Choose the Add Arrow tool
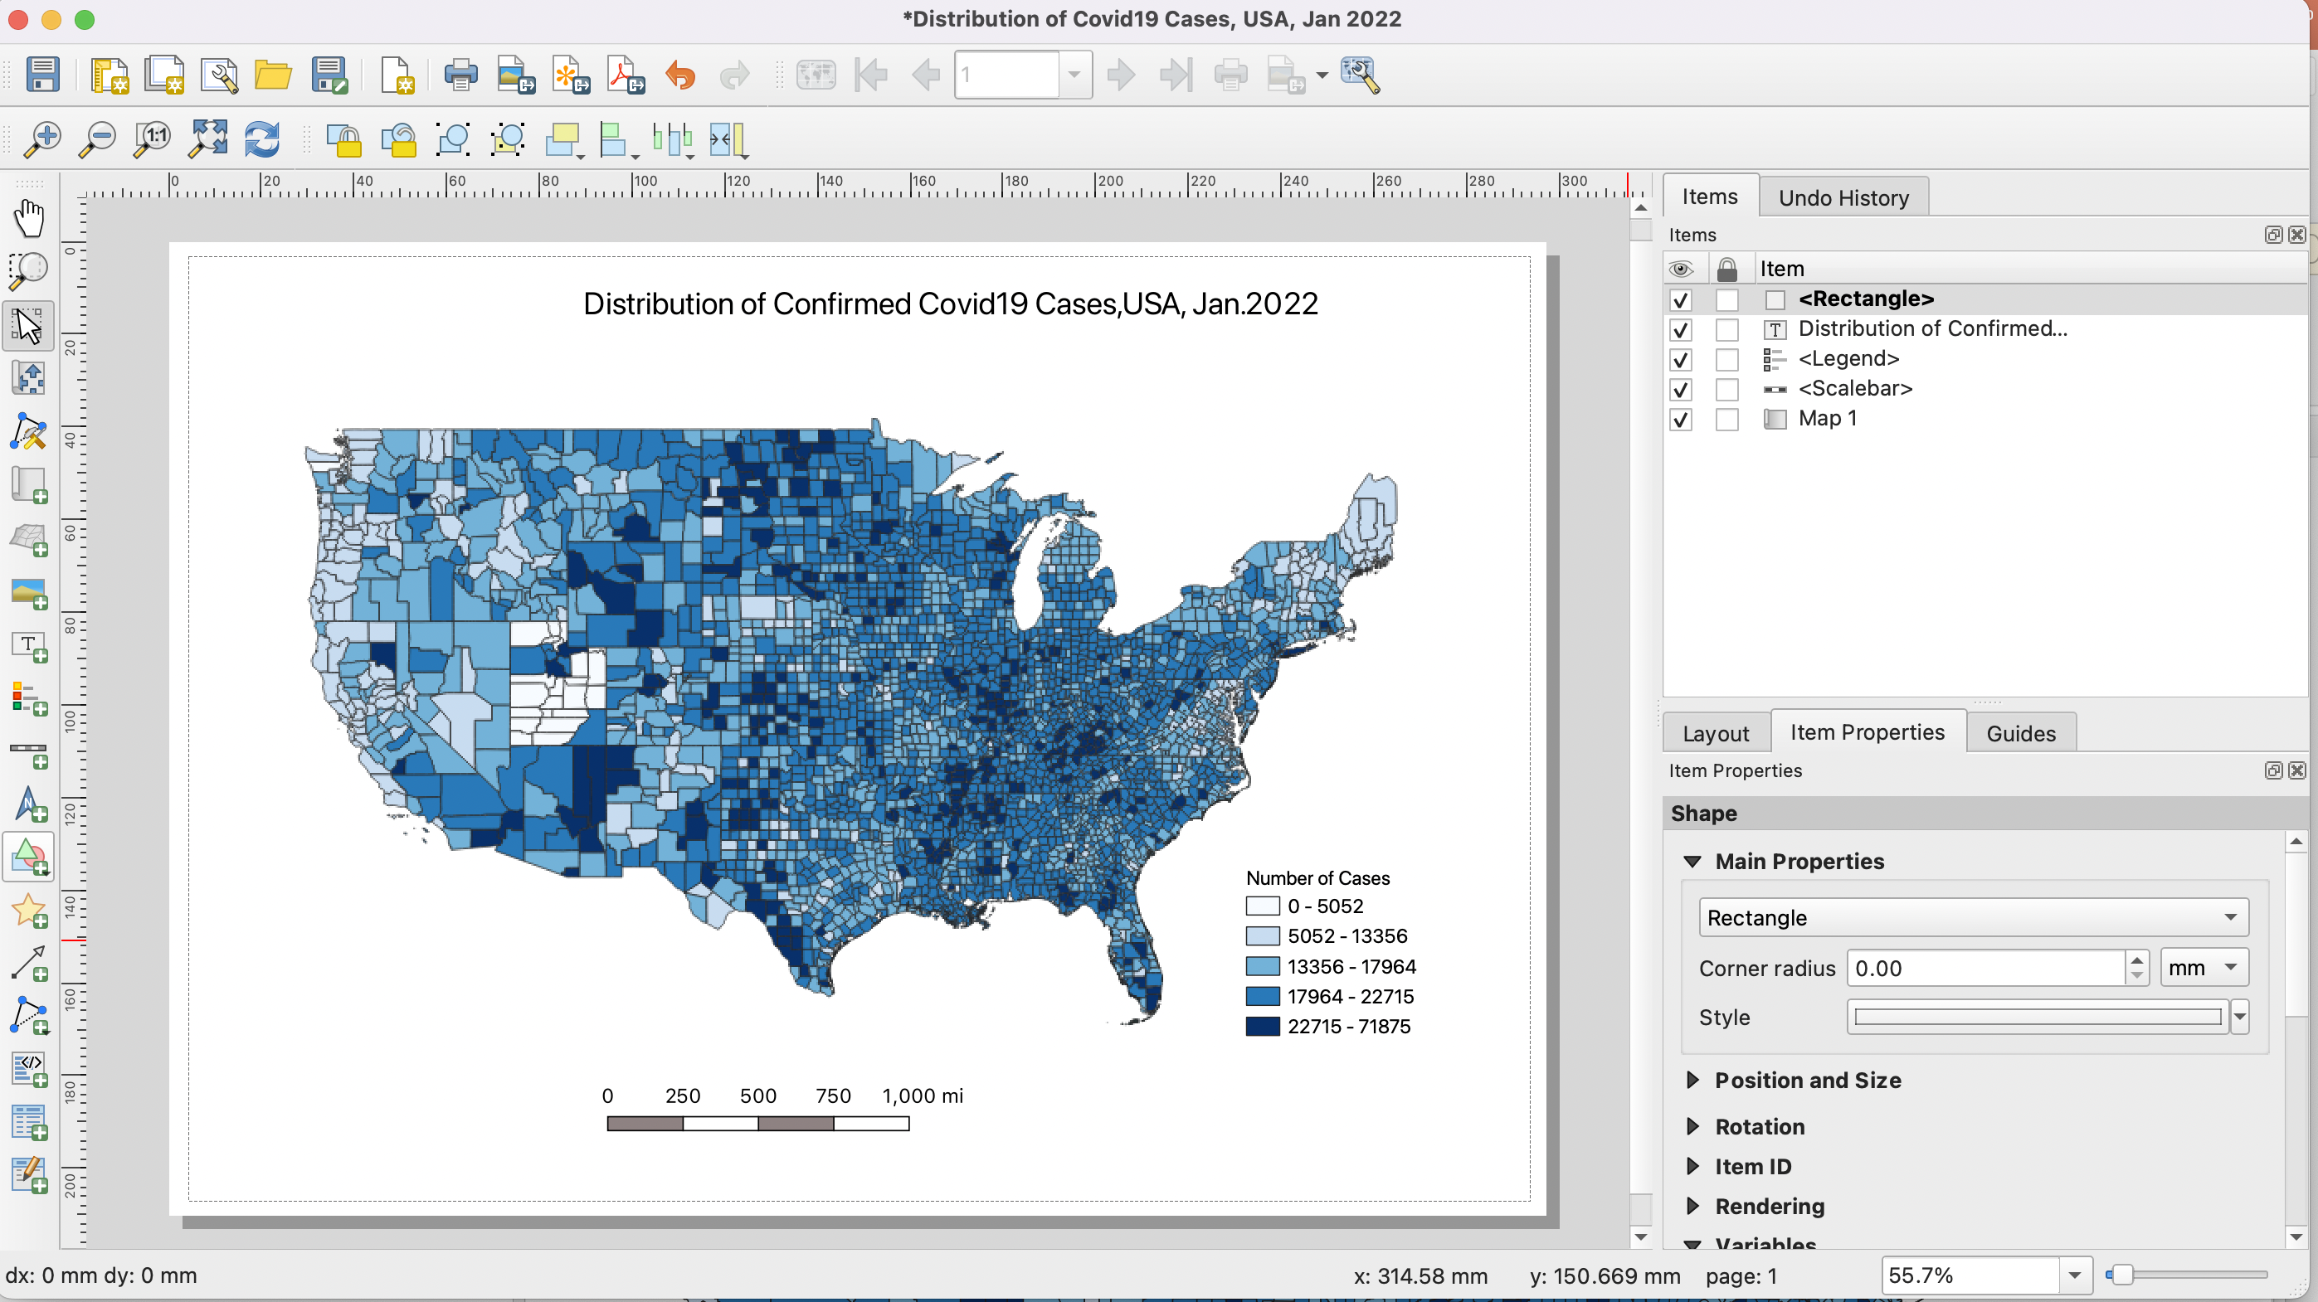This screenshot has width=2318, height=1302. pos(29,964)
